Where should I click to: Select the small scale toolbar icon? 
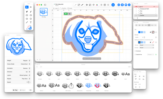[x=101, y=5]
